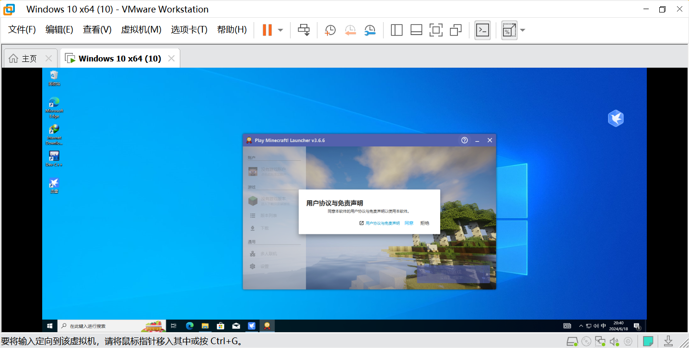Click the send Ctrl+Alt+Del toolbar icon
The width and height of the screenshot is (689, 348).
point(304,30)
